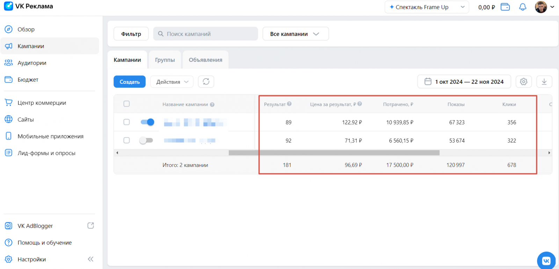Open VK chat support bubble
559x269 pixels.
546,261
